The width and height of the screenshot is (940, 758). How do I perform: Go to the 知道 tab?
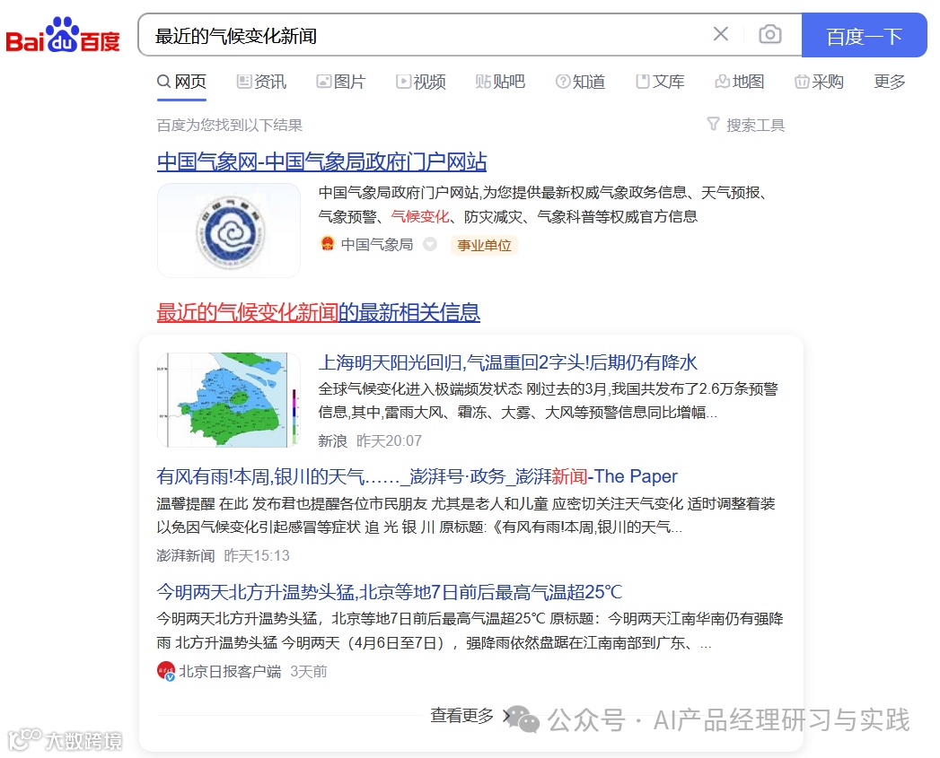tap(580, 82)
